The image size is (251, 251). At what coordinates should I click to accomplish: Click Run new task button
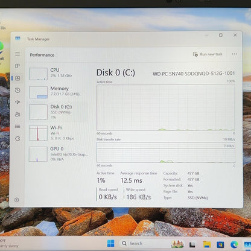pyautogui.click(x=208, y=54)
